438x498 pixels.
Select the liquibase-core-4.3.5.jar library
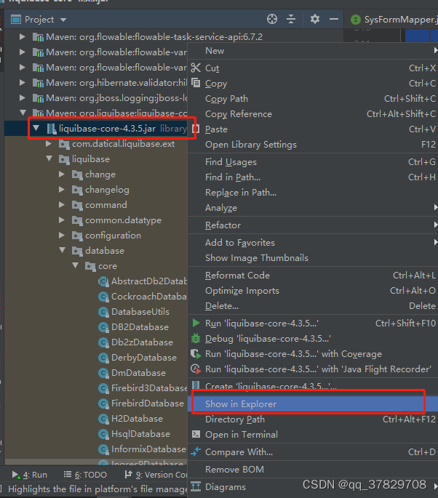point(108,129)
